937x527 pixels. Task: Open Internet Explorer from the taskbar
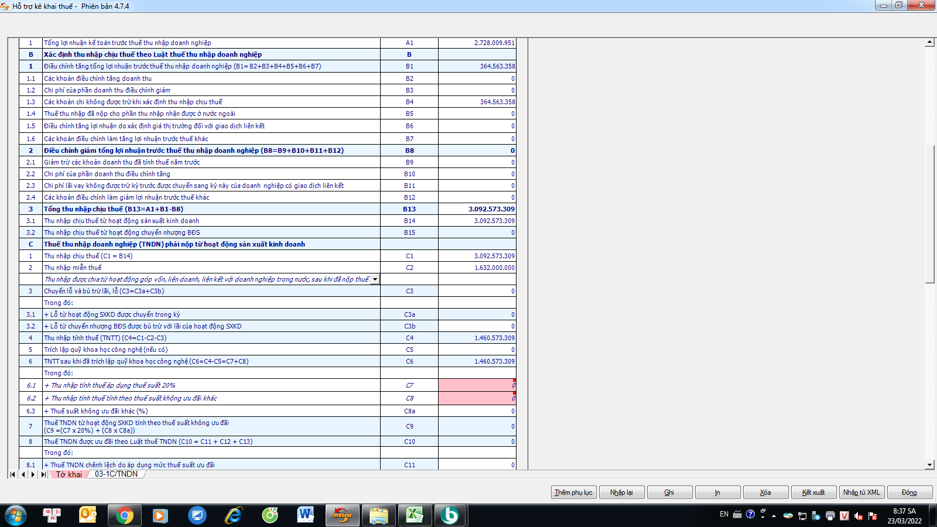pos(234,515)
